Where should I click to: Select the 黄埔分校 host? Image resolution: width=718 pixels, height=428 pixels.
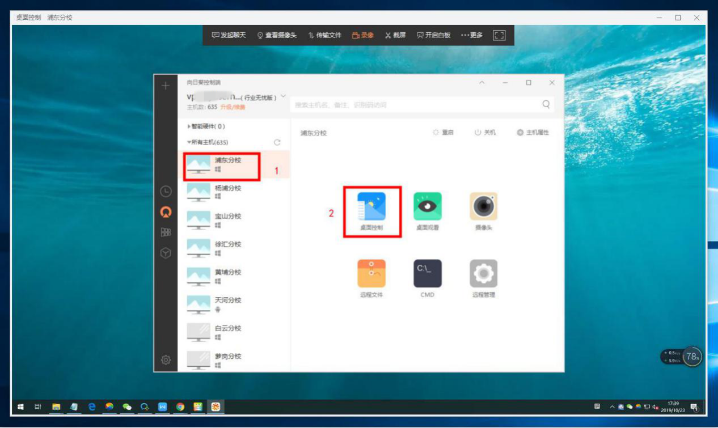[234, 277]
